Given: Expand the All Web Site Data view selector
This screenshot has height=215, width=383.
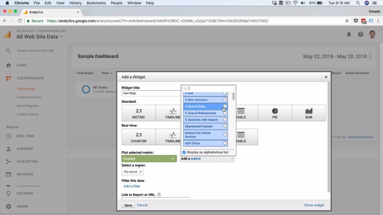Looking at the screenshot, I should (x=39, y=37).
